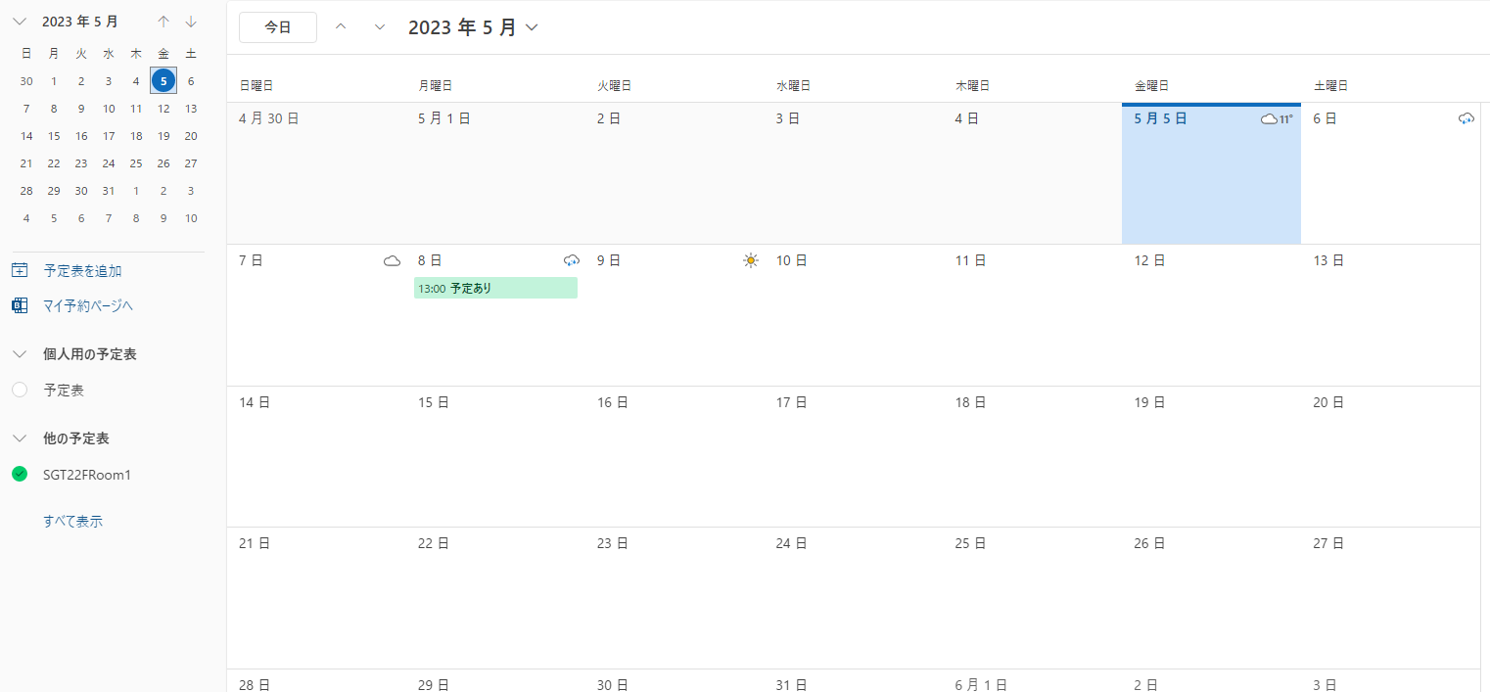This screenshot has width=1490, height=692.
Task: Click the 日曜日 column header
Action: pos(256,86)
